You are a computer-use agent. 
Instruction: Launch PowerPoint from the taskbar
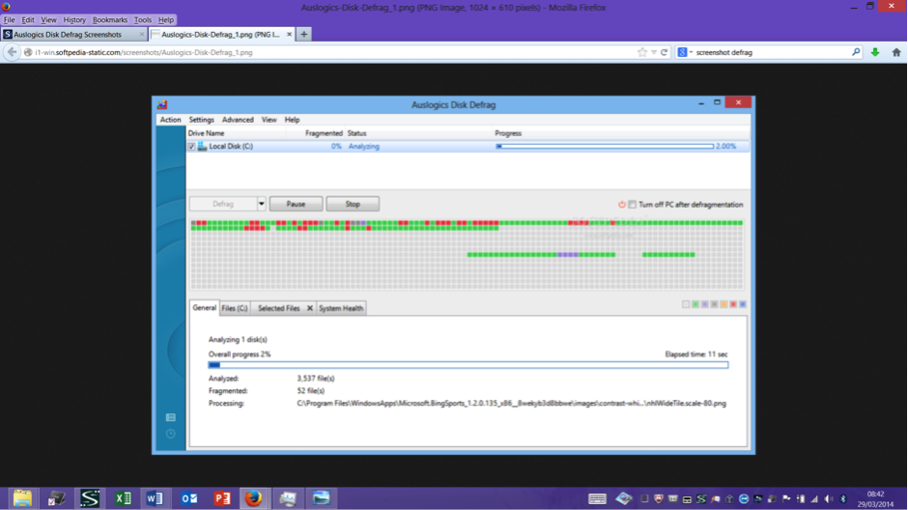[x=222, y=498]
